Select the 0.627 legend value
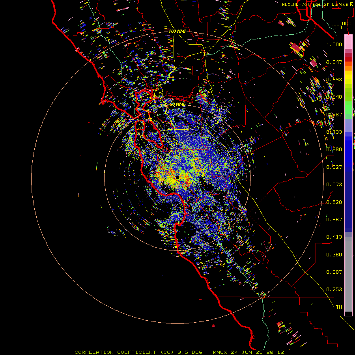Viewport: 355px width, 355px height. point(334,167)
